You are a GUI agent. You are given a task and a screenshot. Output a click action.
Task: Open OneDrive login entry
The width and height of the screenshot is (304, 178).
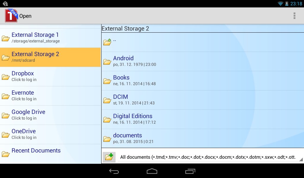50,134
